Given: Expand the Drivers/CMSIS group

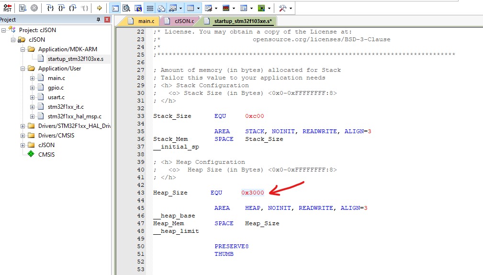Looking at the screenshot, I should point(22,135).
